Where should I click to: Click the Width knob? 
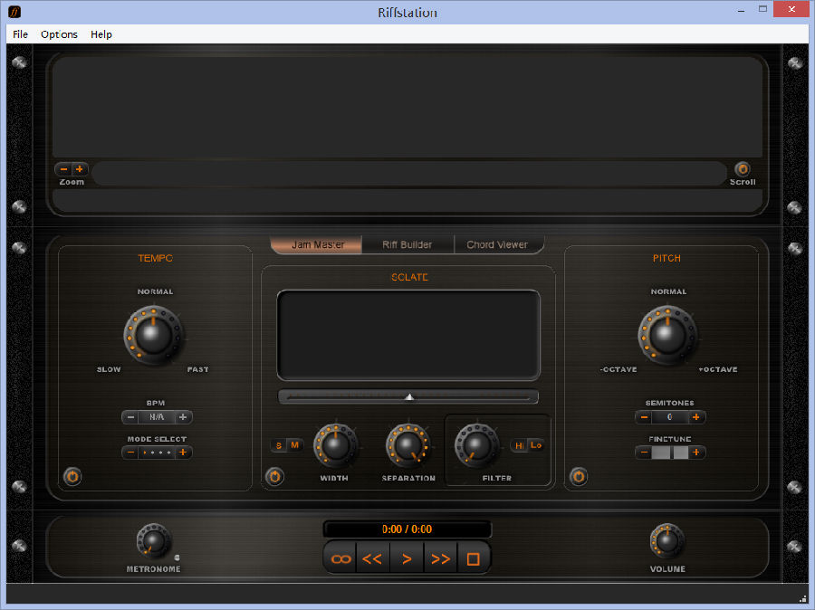pyautogui.click(x=335, y=444)
